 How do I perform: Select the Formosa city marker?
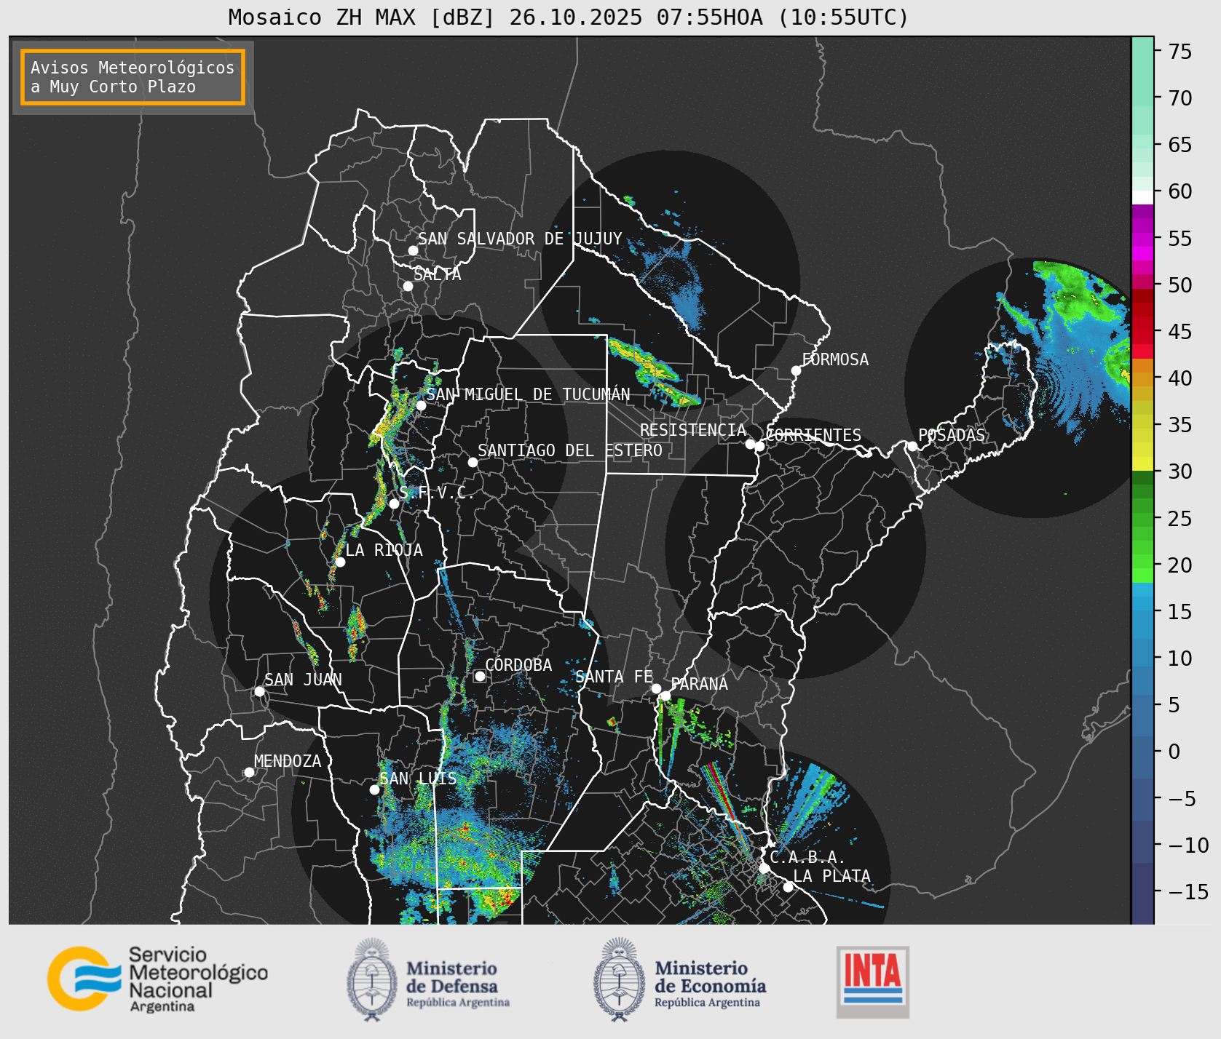click(x=796, y=370)
